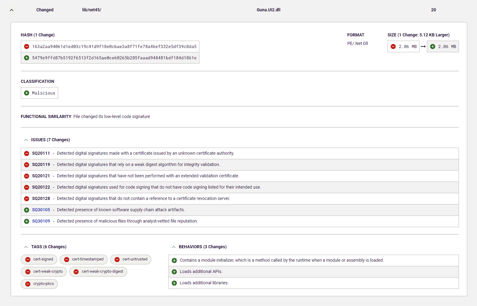This screenshot has height=306, width=477.
Task: Collapse the TAGS section
Action: [x=26, y=247]
